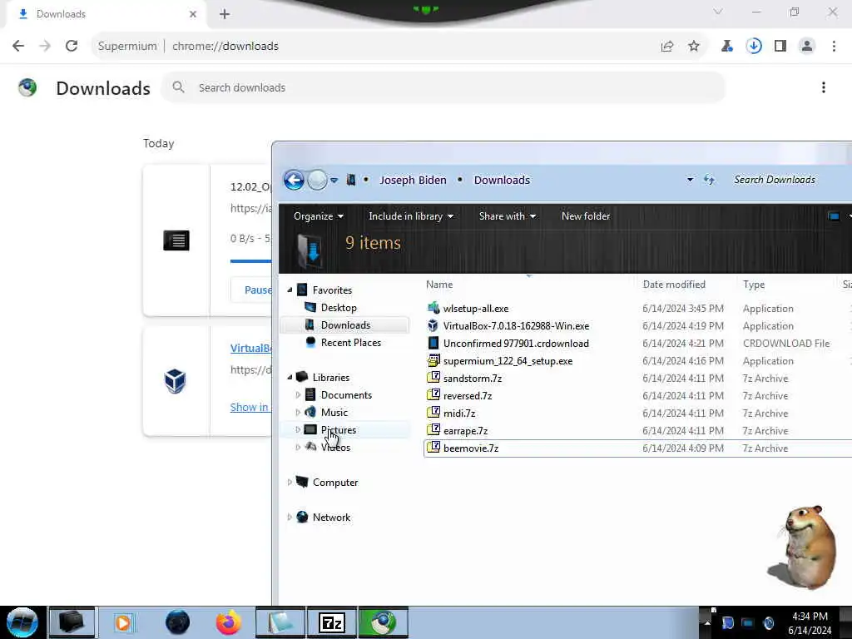Screen dimensions: 852x639
Task: Open the Share with menu
Action: coord(507,216)
